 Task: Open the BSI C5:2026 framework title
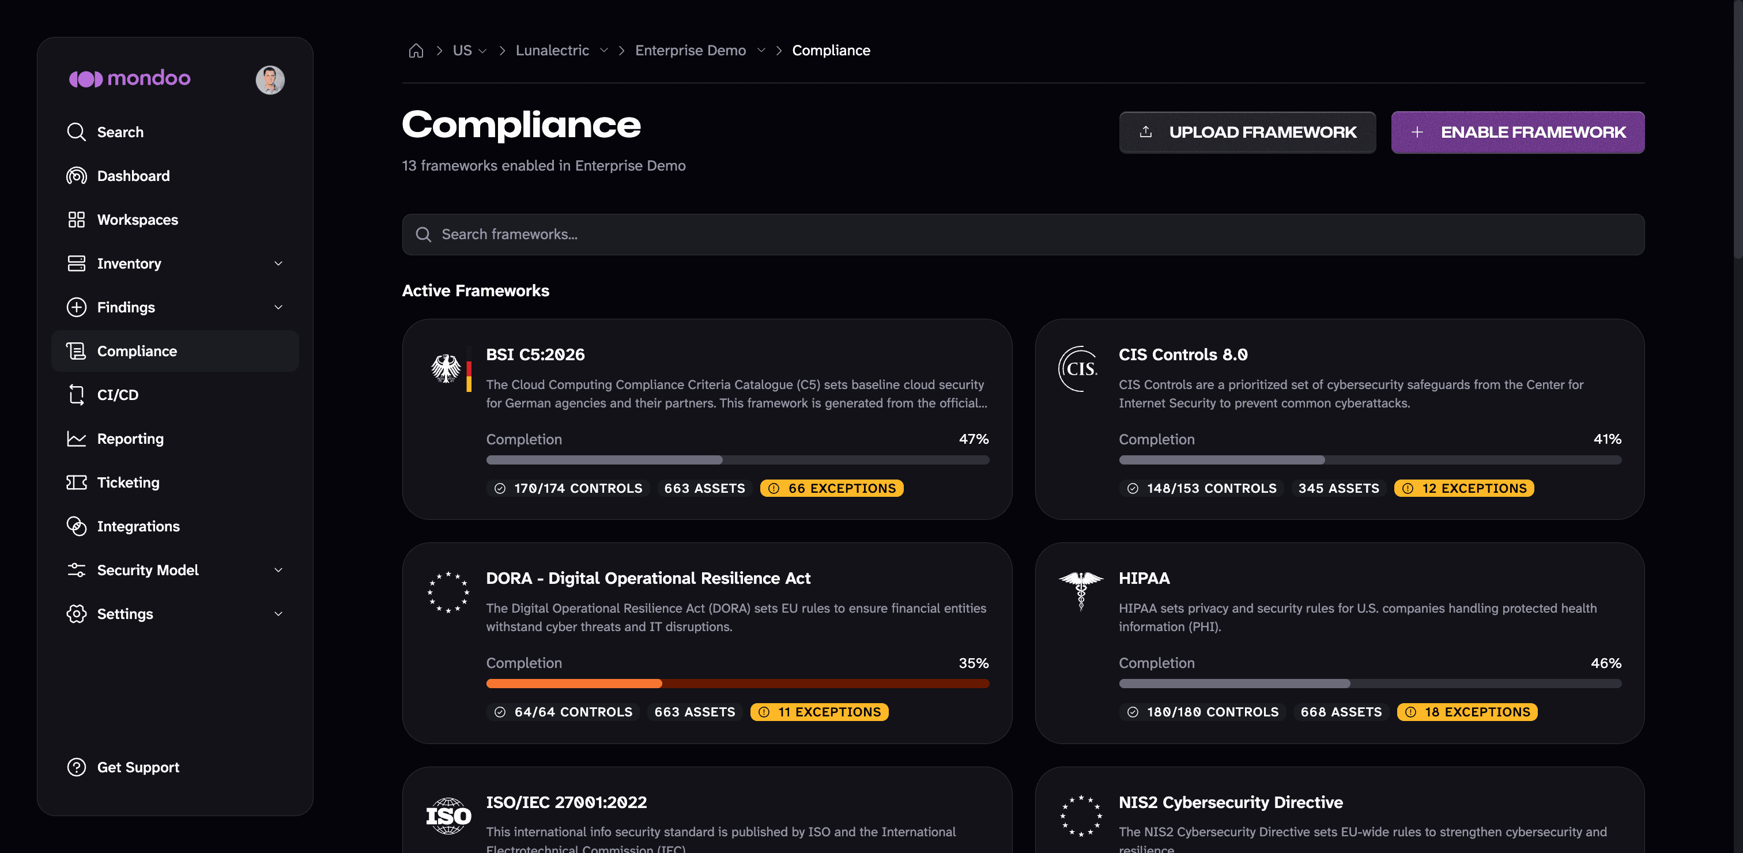click(x=535, y=354)
